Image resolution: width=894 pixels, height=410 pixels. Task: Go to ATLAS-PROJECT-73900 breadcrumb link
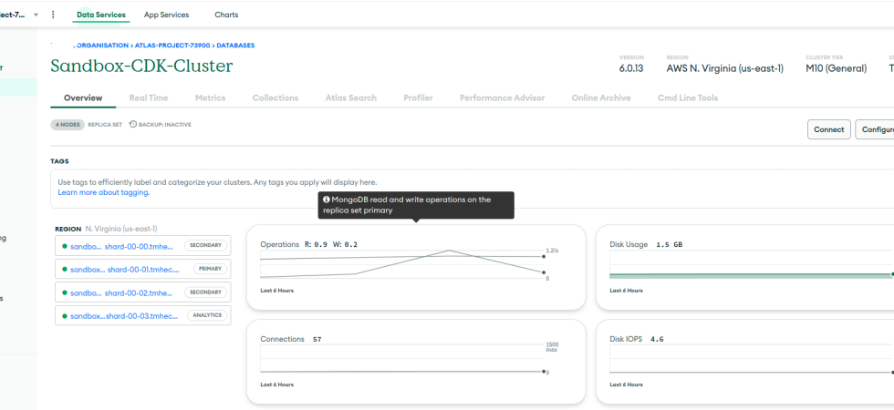(x=172, y=45)
